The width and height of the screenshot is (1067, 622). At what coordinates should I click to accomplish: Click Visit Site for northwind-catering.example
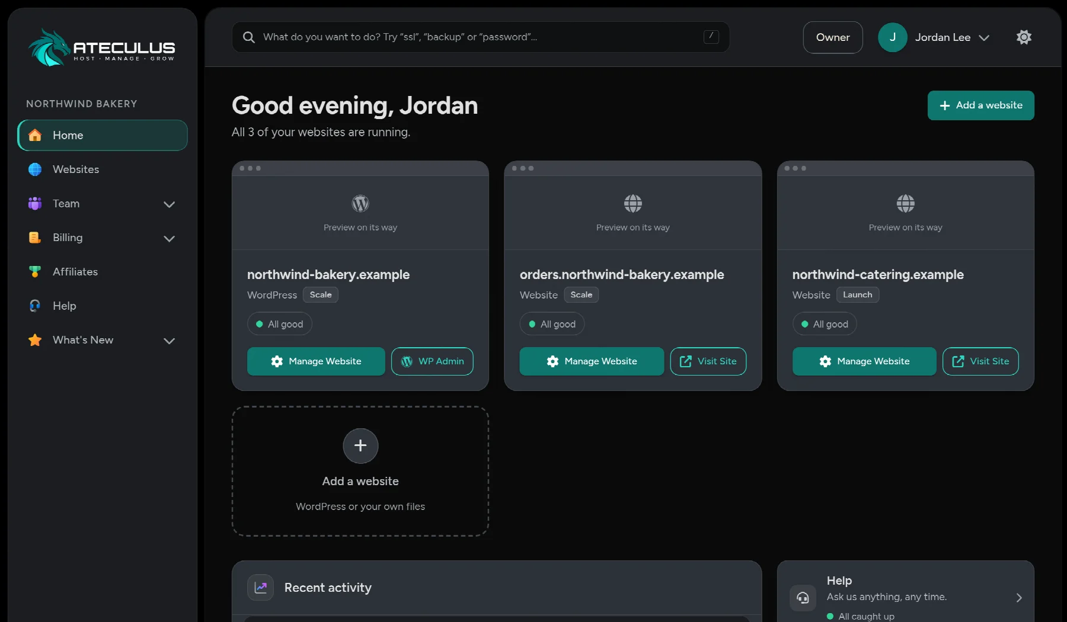point(980,361)
